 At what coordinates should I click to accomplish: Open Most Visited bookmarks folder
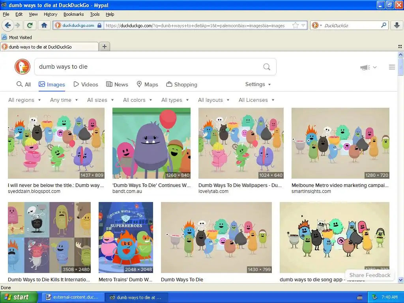pos(17,37)
